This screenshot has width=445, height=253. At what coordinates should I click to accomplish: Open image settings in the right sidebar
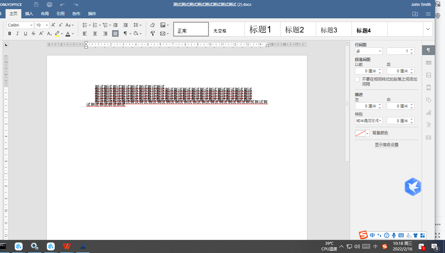pyautogui.click(x=428, y=75)
